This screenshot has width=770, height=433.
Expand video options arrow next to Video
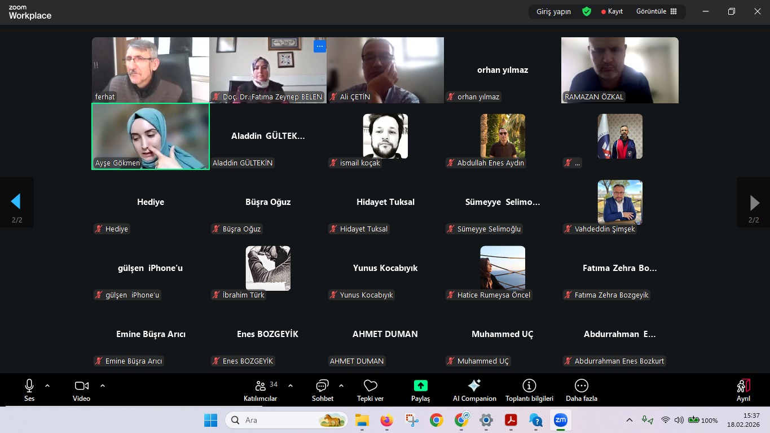click(x=103, y=386)
